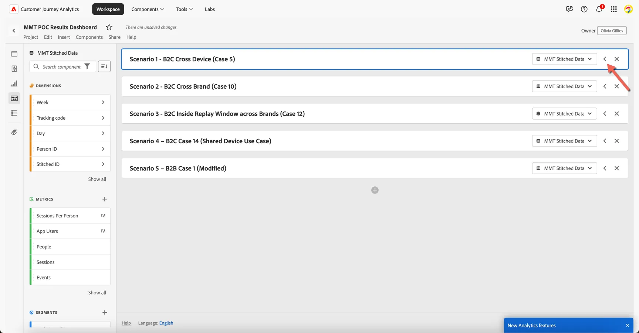Open the Components top navigation dropdown
The width and height of the screenshot is (639, 333).
[x=148, y=9]
